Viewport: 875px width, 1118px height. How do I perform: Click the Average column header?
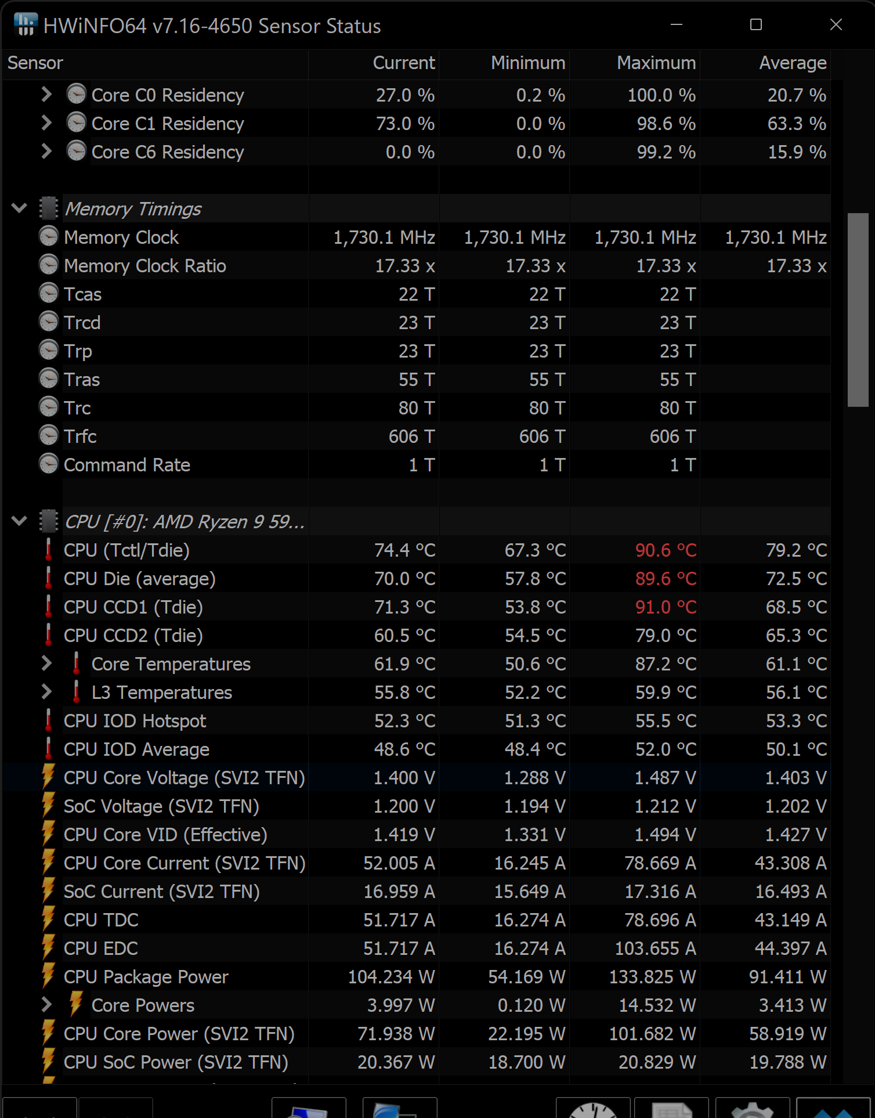[x=792, y=63]
